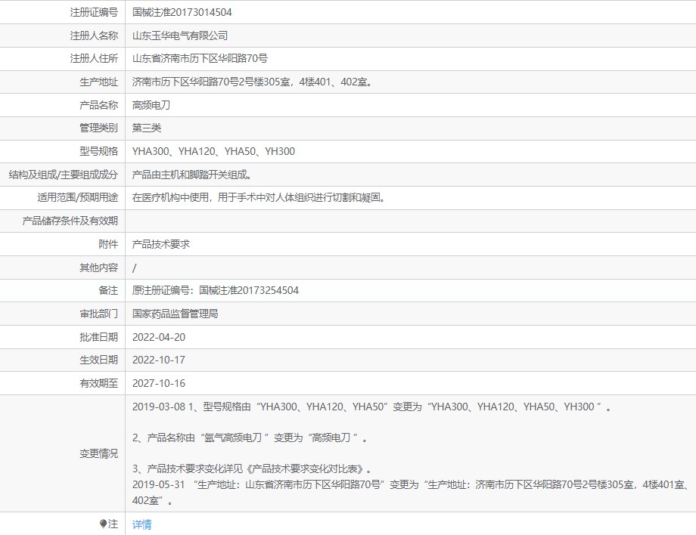This screenshot has width=696, height=535.
Task: Click the 管理类别 label
Action: coord(98,128)
